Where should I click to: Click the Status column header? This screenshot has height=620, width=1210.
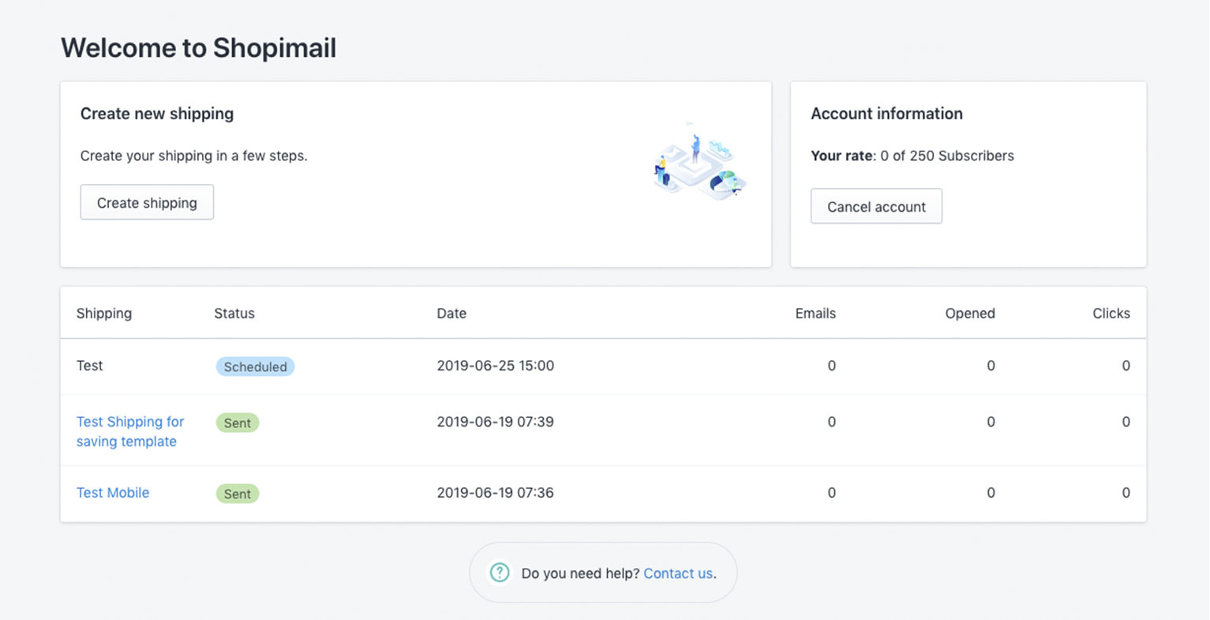point(234,313)
